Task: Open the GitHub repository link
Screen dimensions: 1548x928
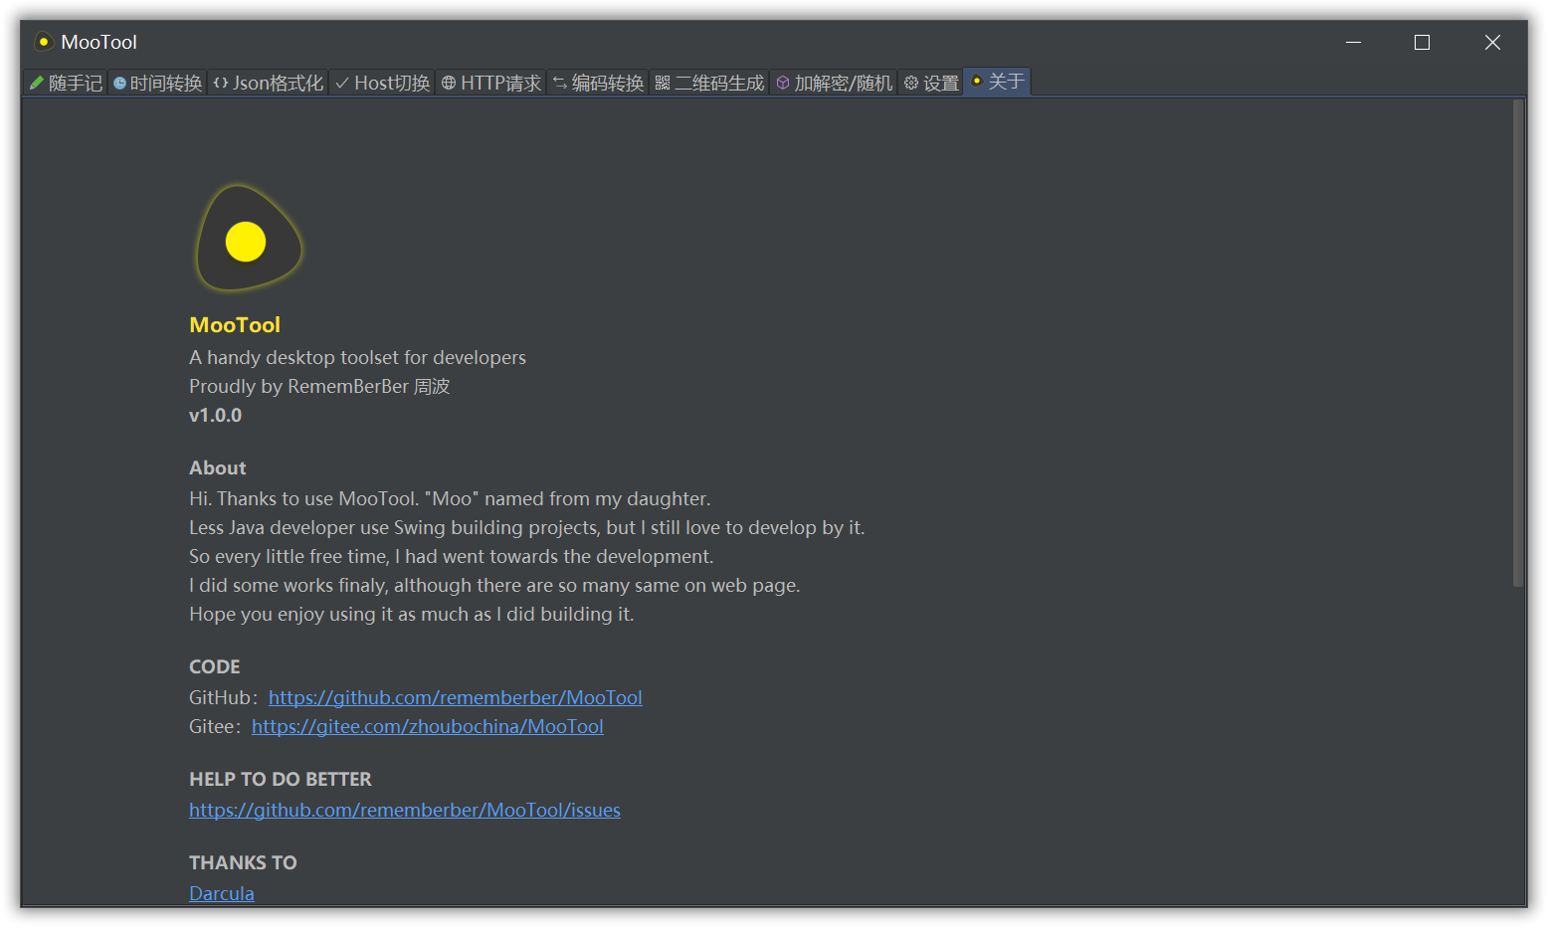Action: point(456,697)
